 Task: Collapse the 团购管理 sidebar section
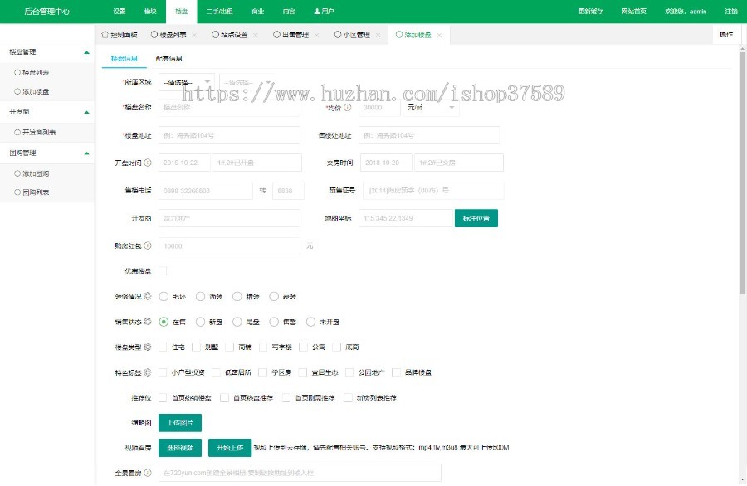[87, 153]
